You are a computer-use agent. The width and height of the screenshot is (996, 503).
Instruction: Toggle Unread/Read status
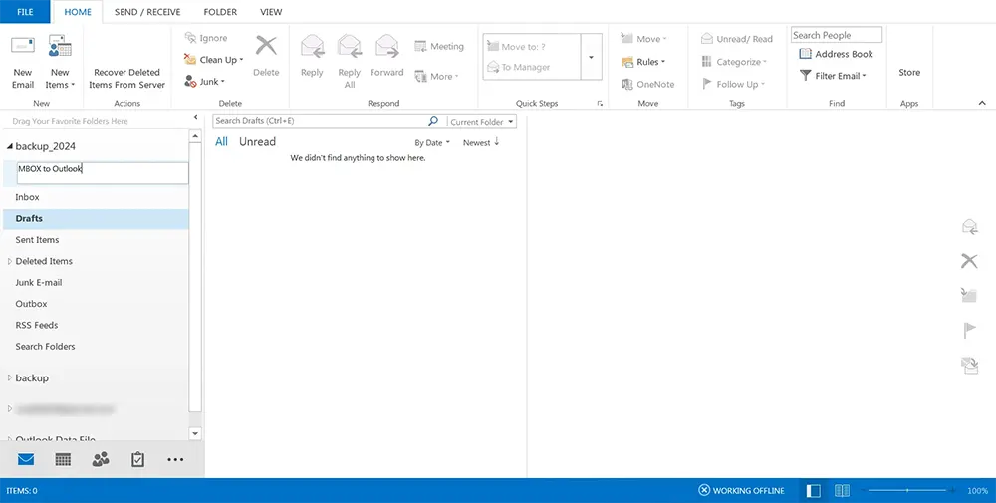pos(737,39)
